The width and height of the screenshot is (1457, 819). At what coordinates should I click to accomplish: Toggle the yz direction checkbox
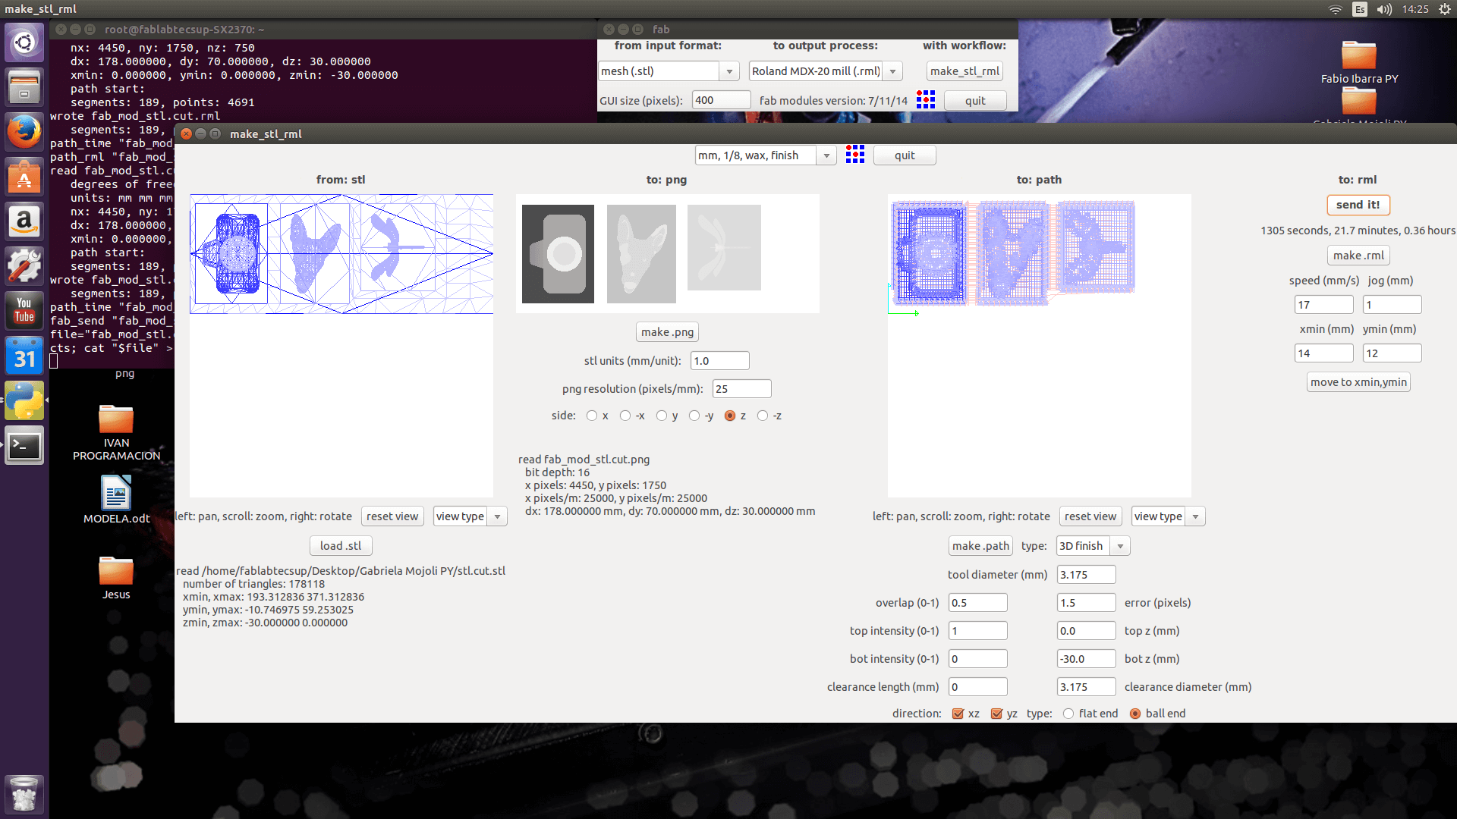coord(996,714)
